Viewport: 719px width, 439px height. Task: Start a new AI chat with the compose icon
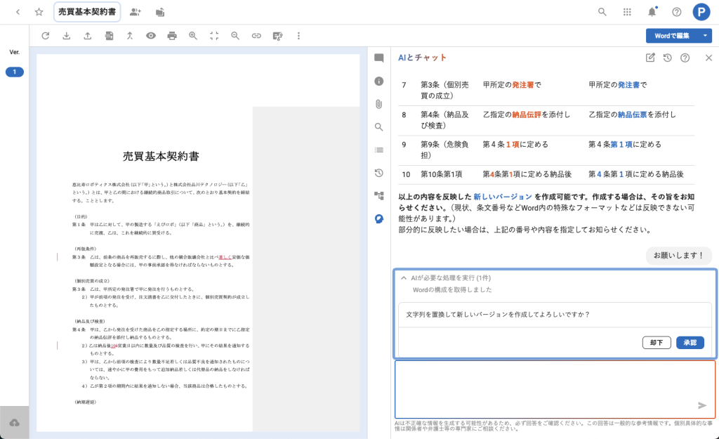click(650, 58)
